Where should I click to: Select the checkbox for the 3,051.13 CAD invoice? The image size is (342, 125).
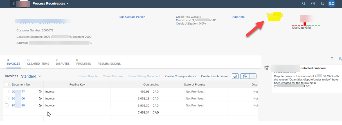[7, 98]
